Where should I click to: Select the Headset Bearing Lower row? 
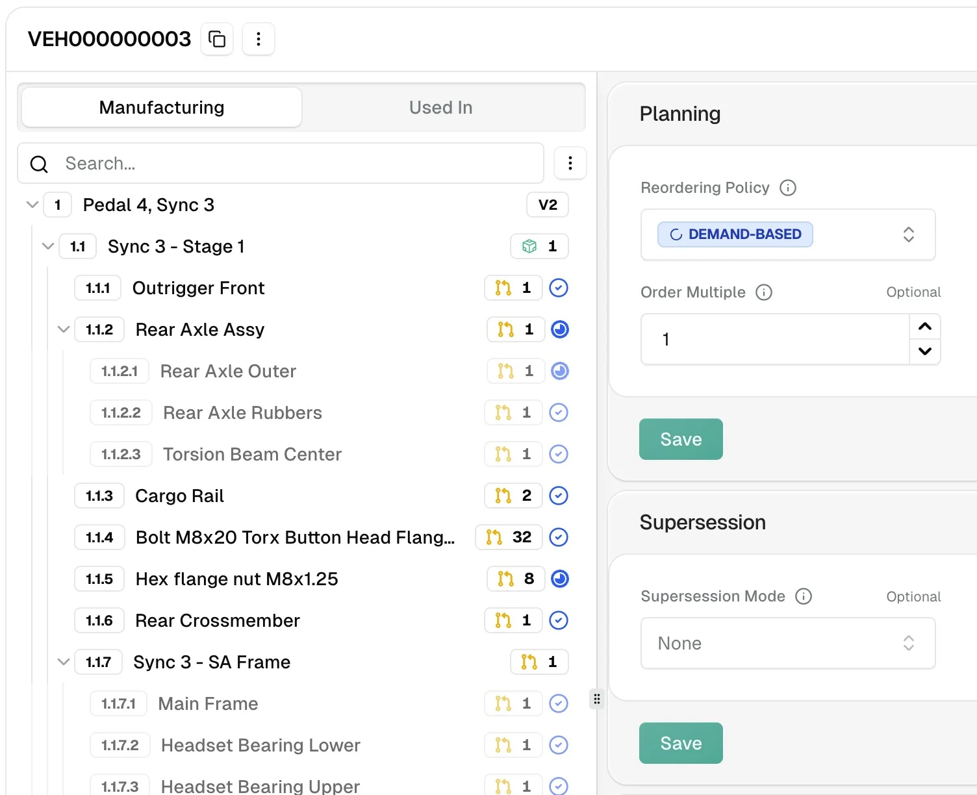329,745
